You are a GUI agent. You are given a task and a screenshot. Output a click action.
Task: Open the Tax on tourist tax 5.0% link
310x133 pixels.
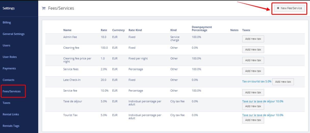pos(257,82)
